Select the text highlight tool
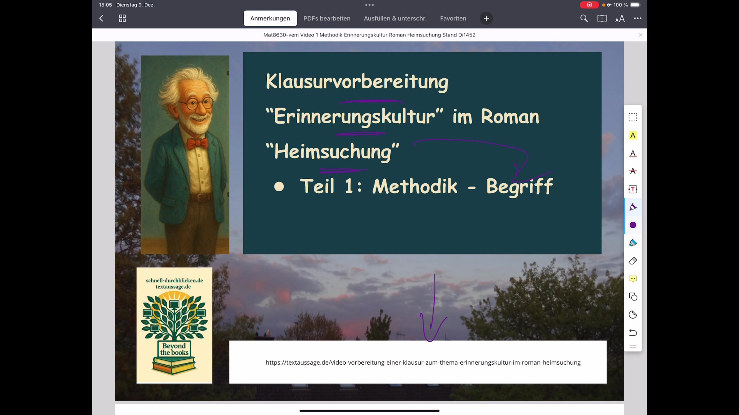739x415 pixels. 633,135
